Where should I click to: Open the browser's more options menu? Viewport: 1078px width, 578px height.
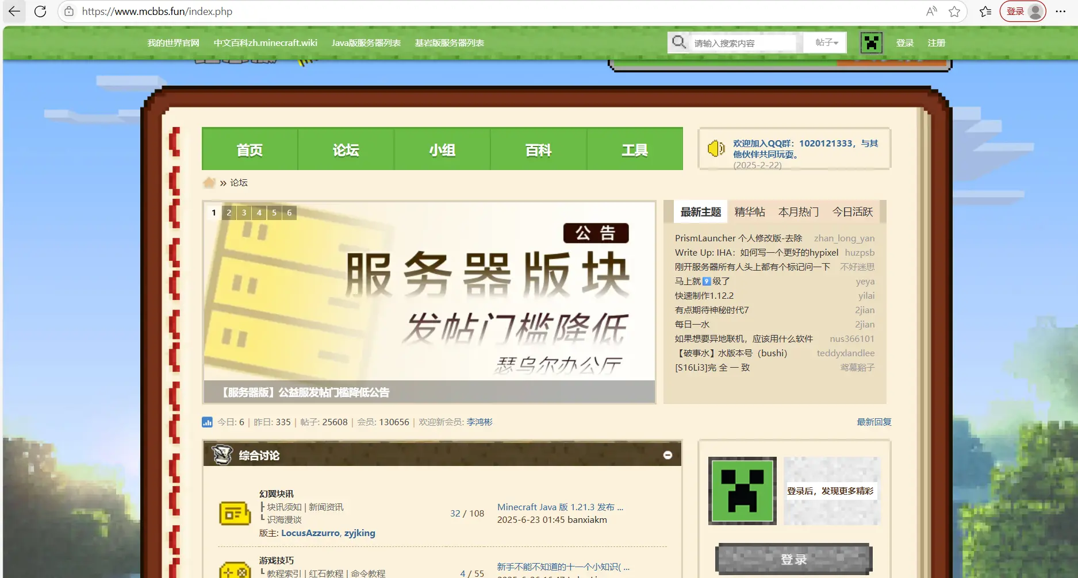(x=1062, y=11)
